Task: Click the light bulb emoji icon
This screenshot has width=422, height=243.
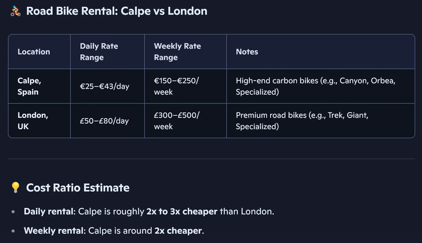Action: (16, 187)
